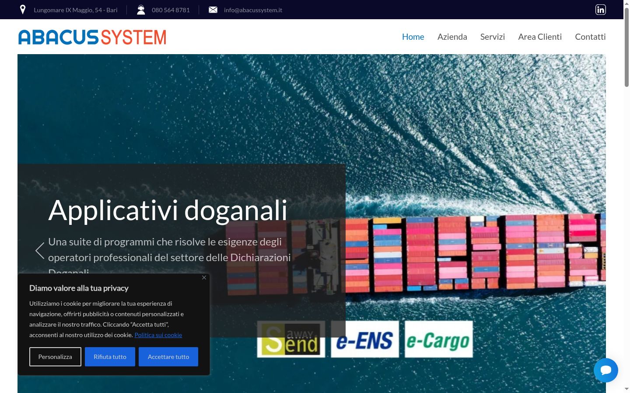630x393 pixels.
Task: Go to previous slide arrow
Action: (x=40, y=251)
